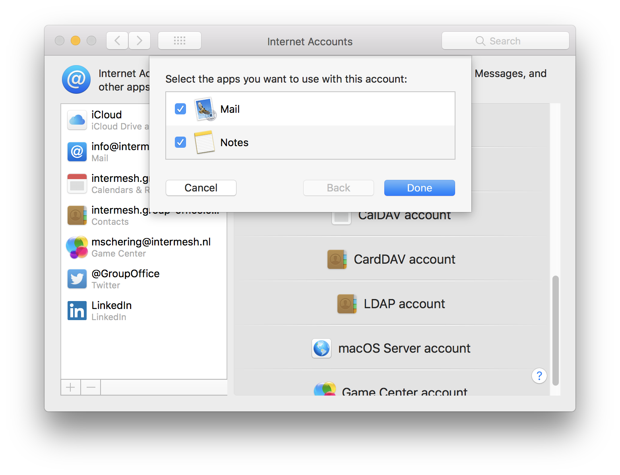Click the large Internet Accounts @ icon

tap(76, 79)
